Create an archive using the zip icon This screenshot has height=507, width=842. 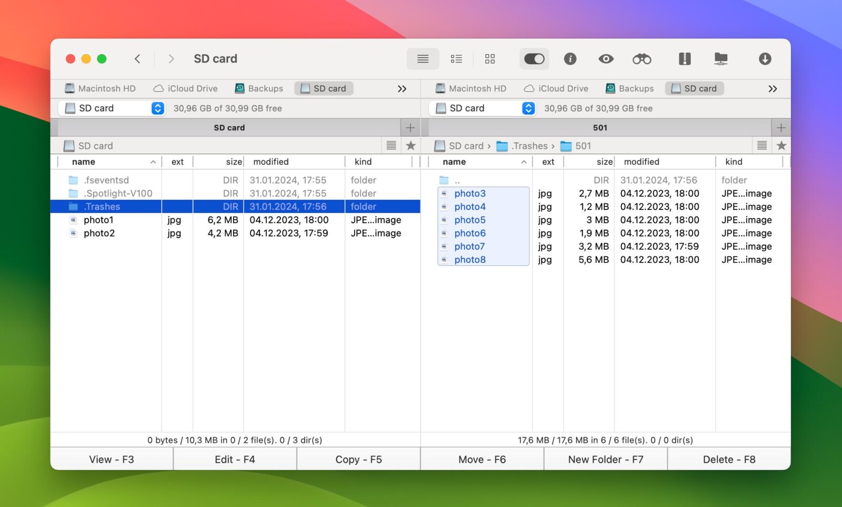[685, 59]
